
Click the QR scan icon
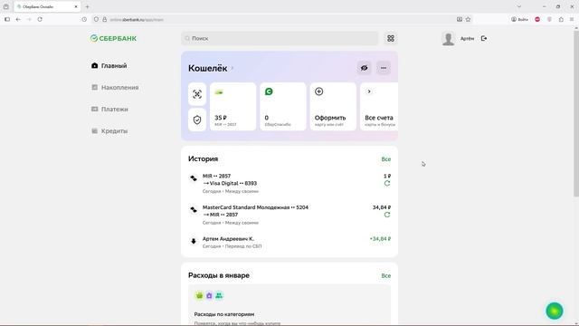click(x=197, y=94)
